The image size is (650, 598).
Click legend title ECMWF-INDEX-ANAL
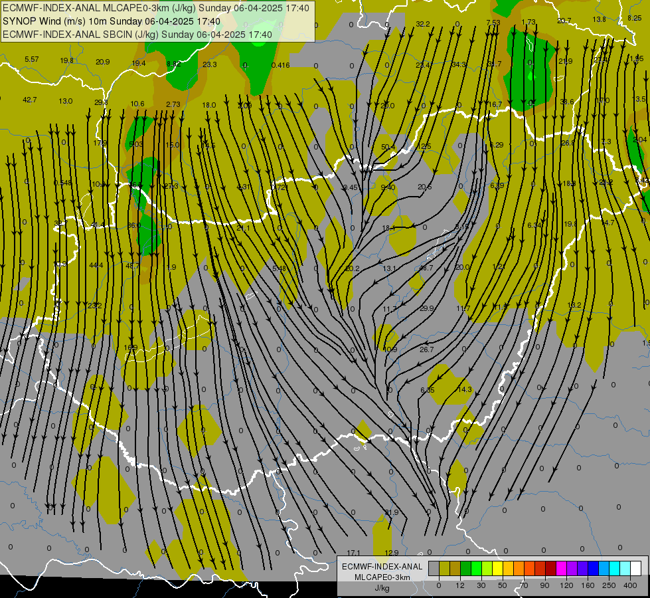click(x=382, y=567)
